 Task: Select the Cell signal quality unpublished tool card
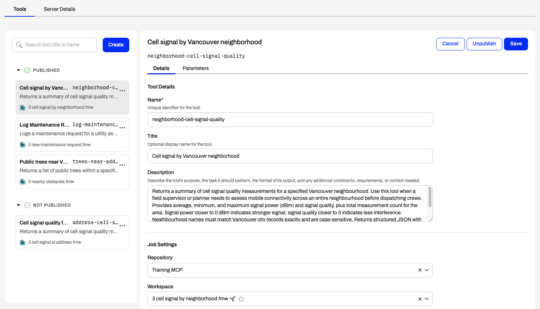click(x=72, y=232)
